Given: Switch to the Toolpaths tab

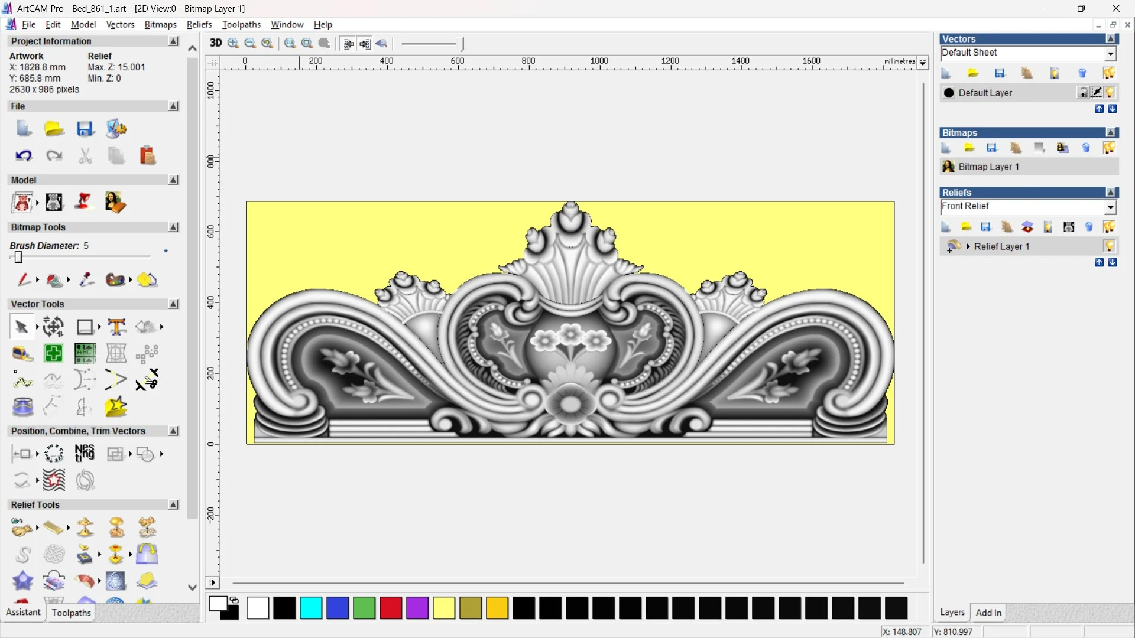Looking at the screenshot, I should [71, 613].
